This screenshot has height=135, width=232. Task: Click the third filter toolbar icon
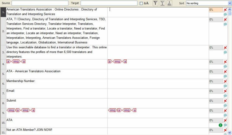169,3
